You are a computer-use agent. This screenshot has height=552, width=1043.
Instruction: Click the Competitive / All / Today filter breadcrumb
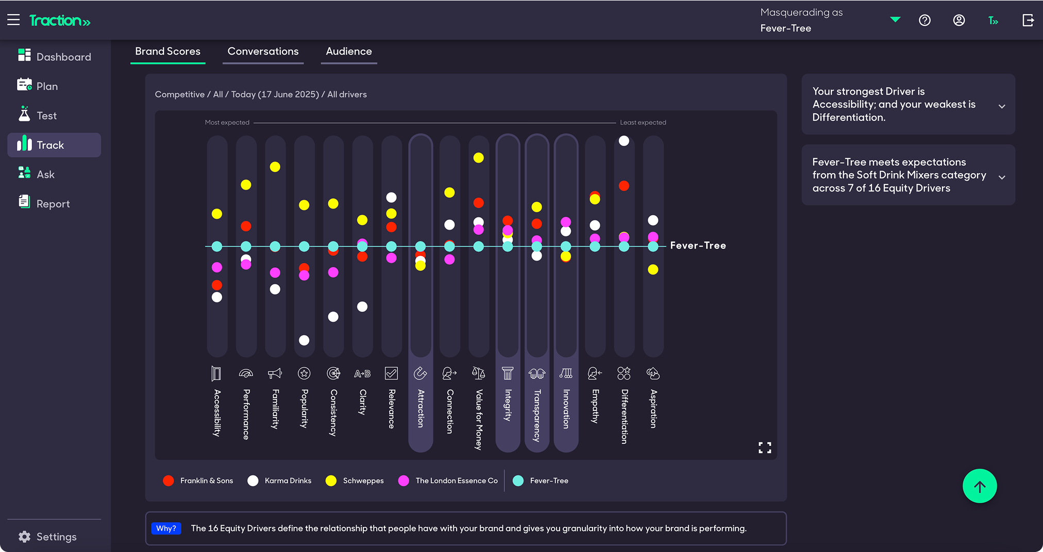[x=261, y=94]
